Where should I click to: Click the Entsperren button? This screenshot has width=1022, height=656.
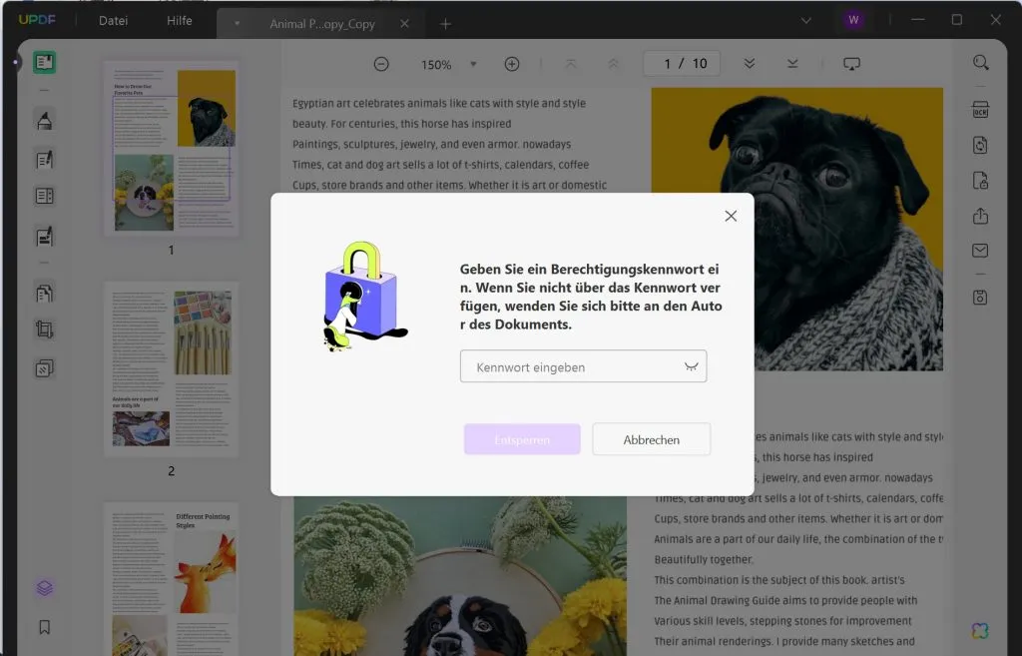click(x=522, y=439)
